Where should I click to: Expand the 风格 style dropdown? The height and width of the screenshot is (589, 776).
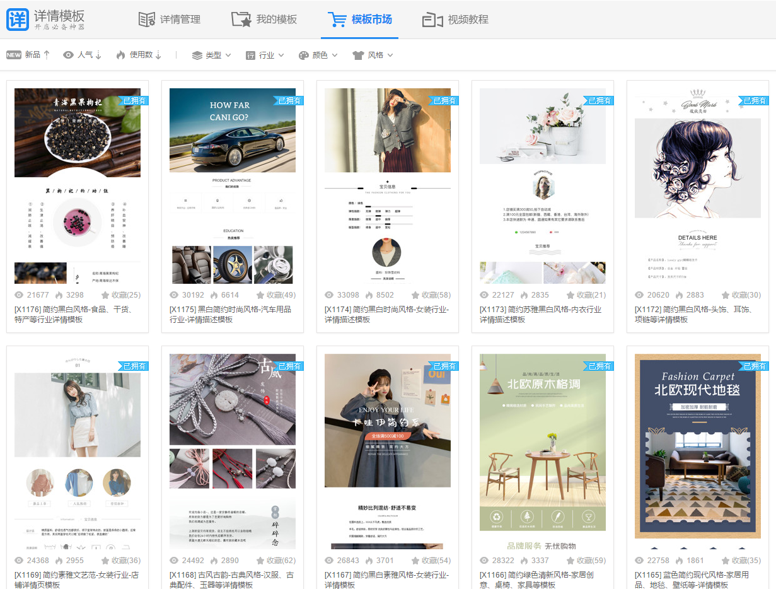(x=373, y=55)
